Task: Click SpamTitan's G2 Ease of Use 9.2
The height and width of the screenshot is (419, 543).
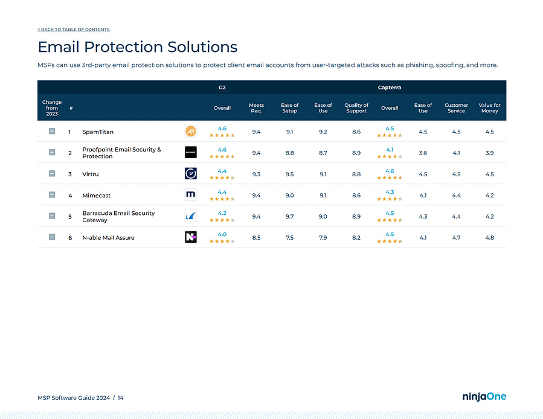Action: 323,132
